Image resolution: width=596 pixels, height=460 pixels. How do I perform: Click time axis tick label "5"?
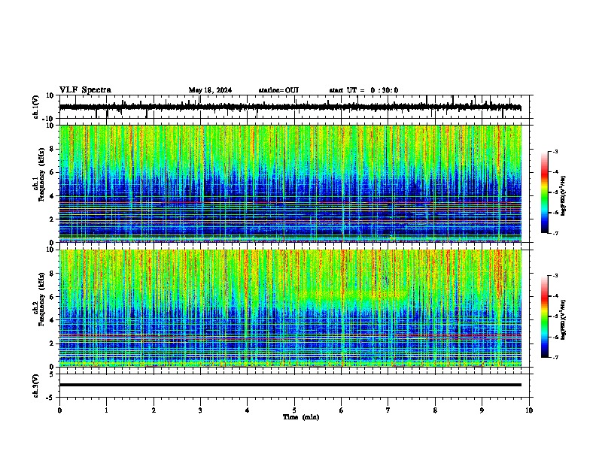point(294,410)
